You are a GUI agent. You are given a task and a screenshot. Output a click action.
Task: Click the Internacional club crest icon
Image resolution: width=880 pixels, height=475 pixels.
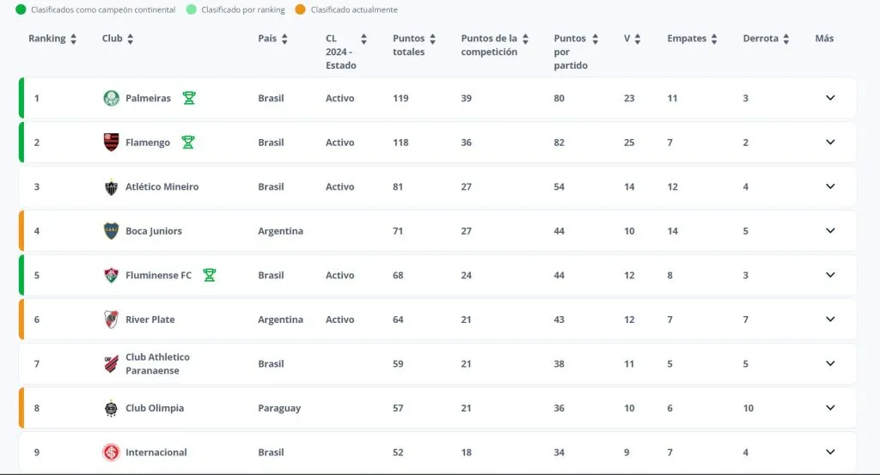(x=111, y=452)
